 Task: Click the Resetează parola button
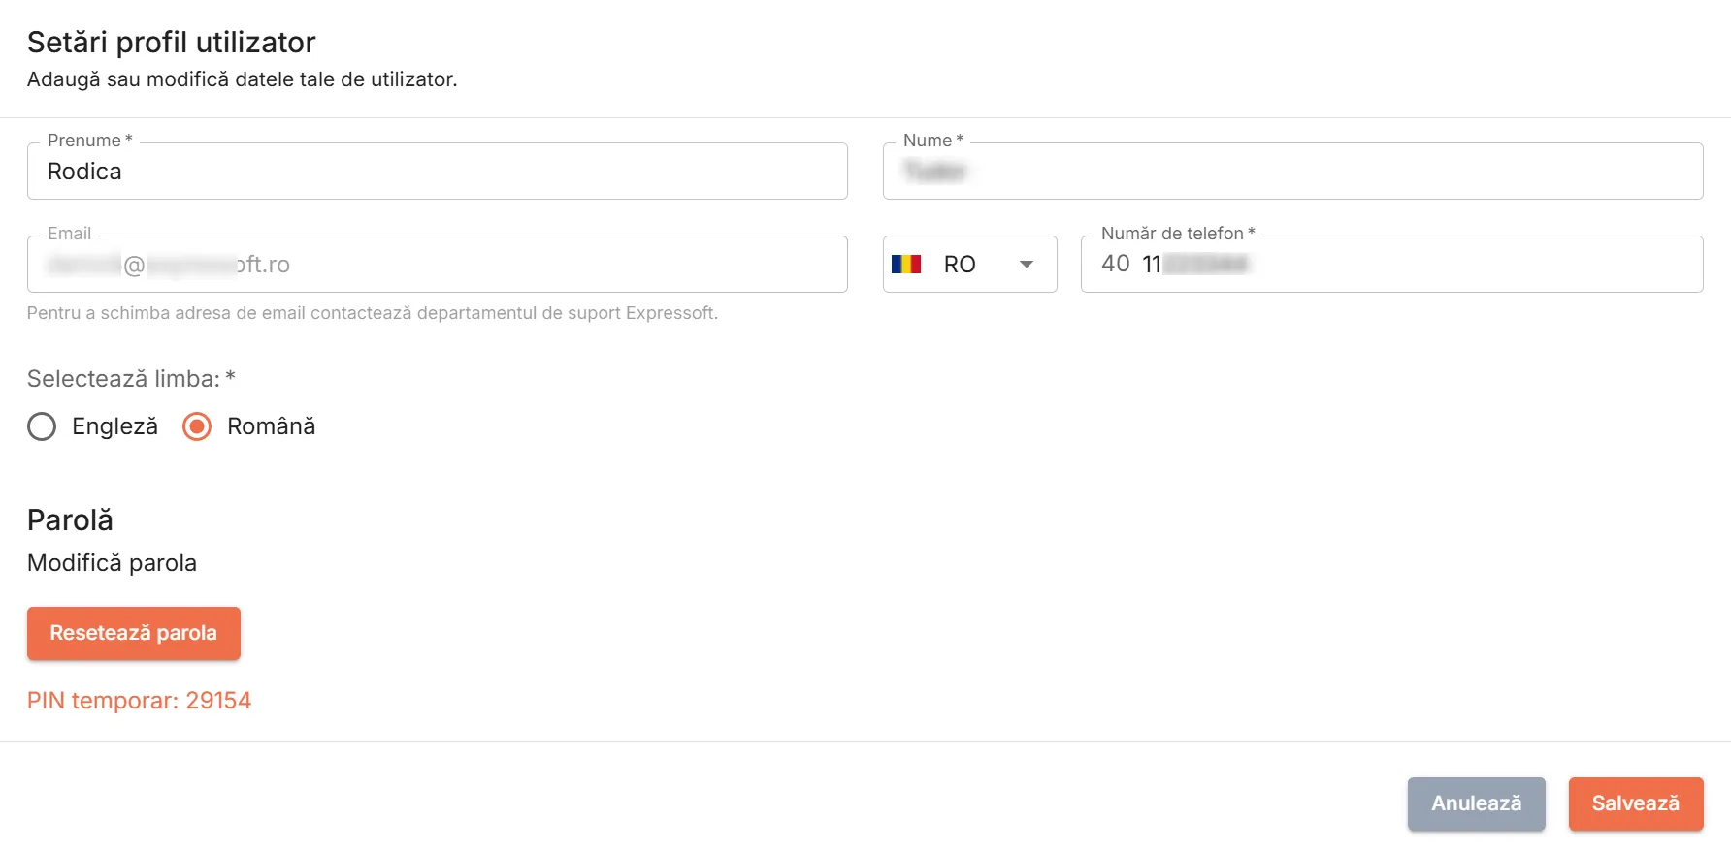click(x=134, y=633)
